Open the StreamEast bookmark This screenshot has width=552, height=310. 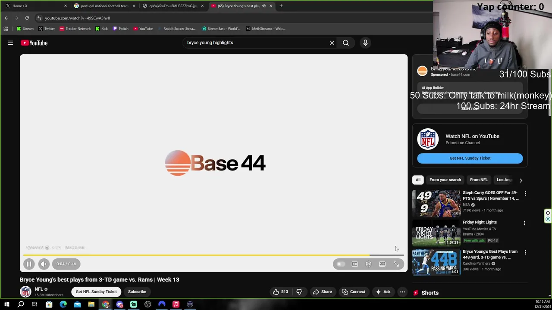[221, 29]
